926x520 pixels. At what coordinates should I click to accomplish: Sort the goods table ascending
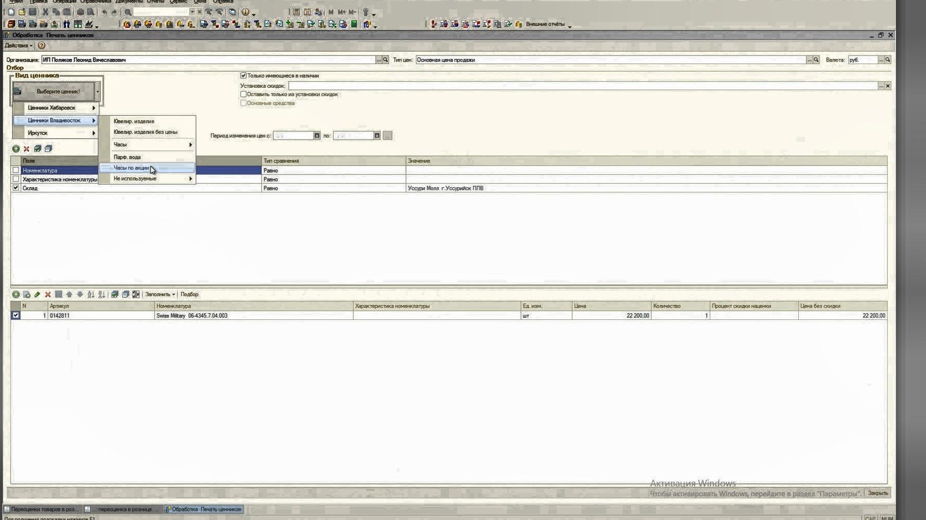click(x=91, y=294)
